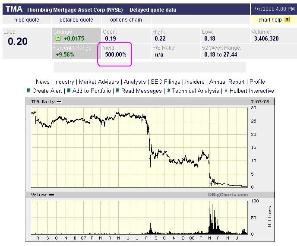Click the high value 0.22
This screenshot has height=246, width=297.
(x=160, y=38)
